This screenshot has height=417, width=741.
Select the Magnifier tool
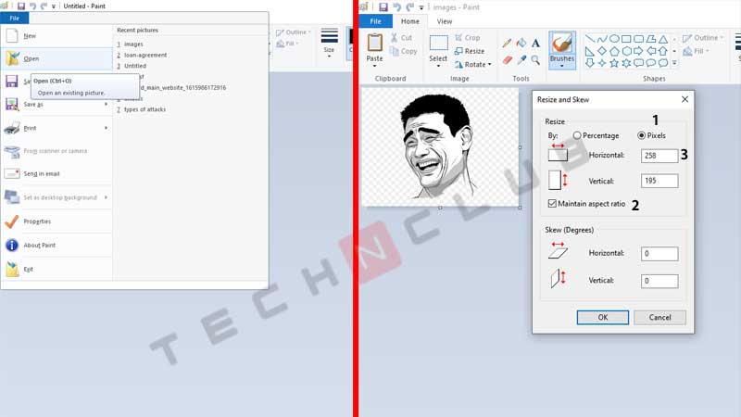[535, 60]
